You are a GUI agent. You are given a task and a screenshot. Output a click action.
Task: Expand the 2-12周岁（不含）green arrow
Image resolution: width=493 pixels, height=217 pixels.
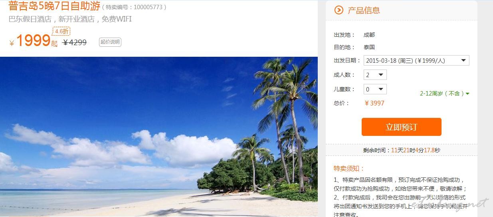coord(467,94)
